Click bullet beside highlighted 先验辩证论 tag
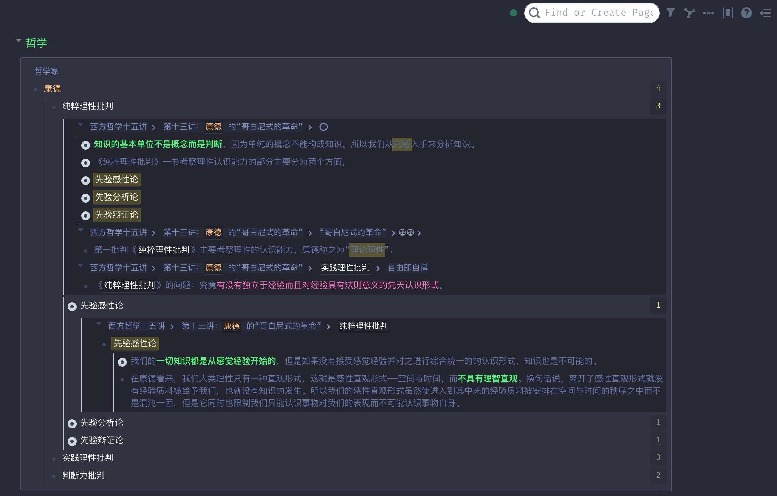Viewport: 777px width, 496px height. coord(86,215)
